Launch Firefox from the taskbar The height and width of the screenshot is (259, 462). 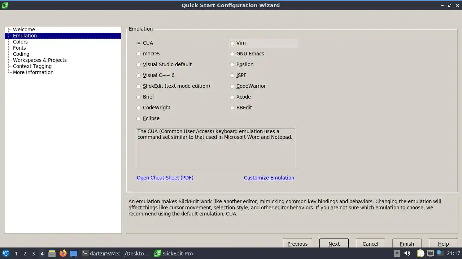(63, 253)
